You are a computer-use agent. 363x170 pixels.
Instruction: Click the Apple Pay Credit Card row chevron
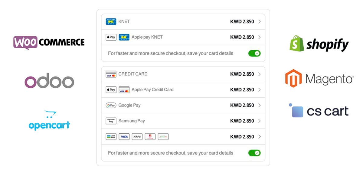pos(260,90)
